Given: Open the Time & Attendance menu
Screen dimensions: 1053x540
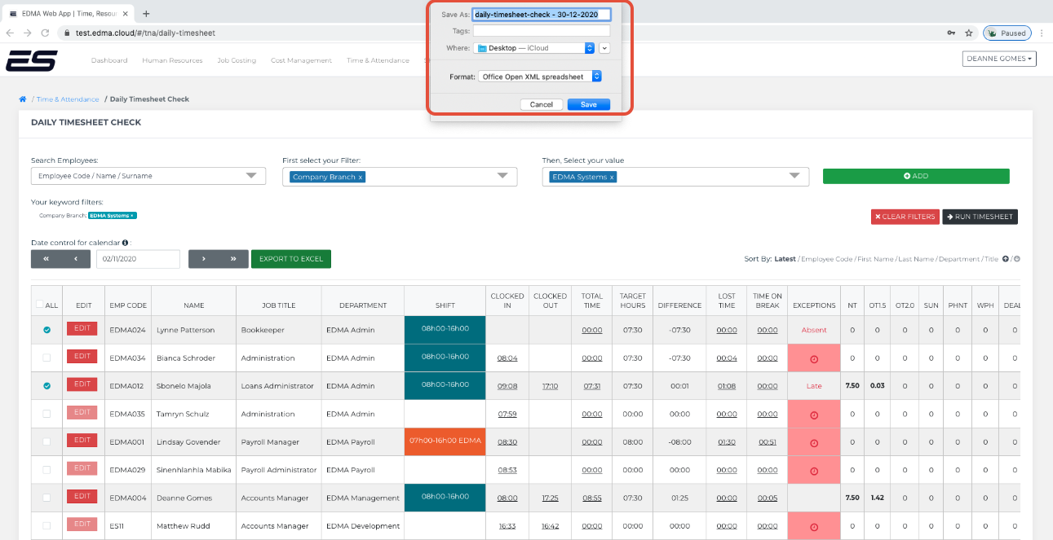Looking at the screenshot, I should pos(378,60).
